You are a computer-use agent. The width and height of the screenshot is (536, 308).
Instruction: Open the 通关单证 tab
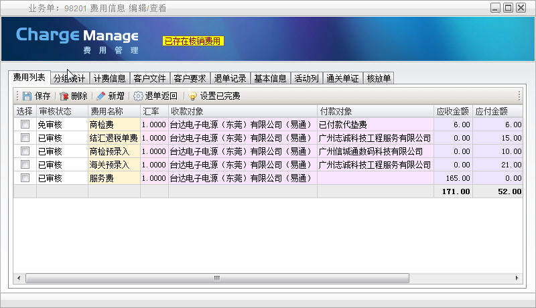coord(342,78)
